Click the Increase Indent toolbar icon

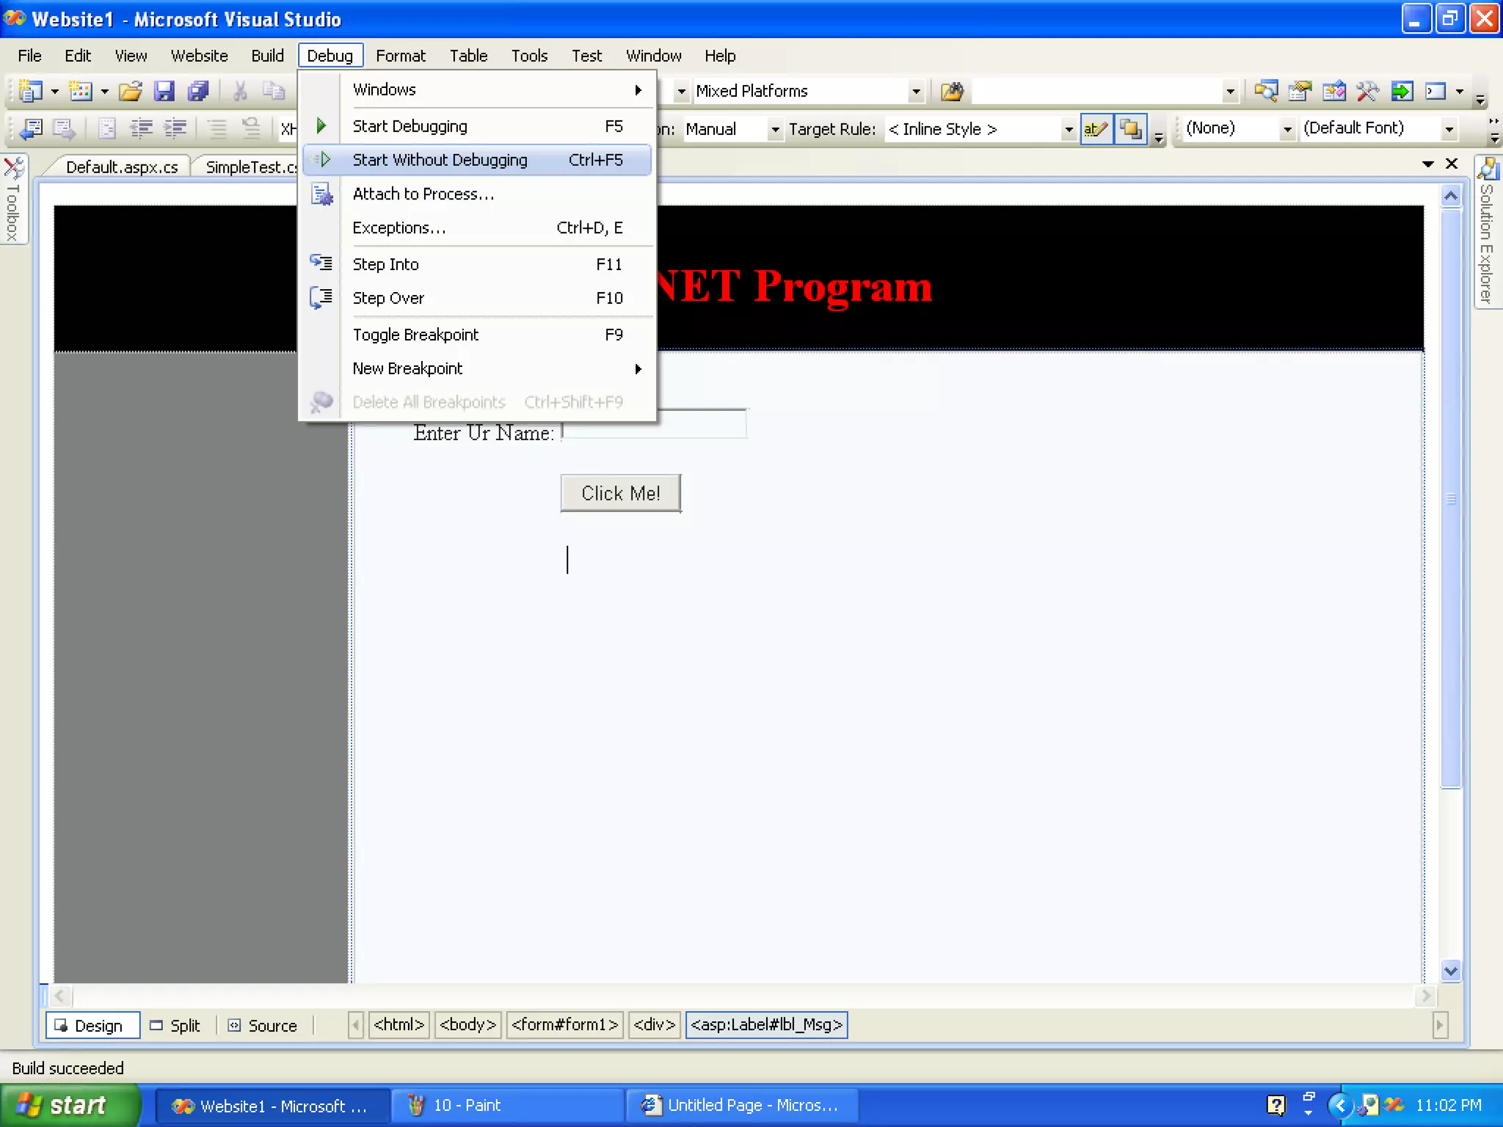click(x=175, y=129)
